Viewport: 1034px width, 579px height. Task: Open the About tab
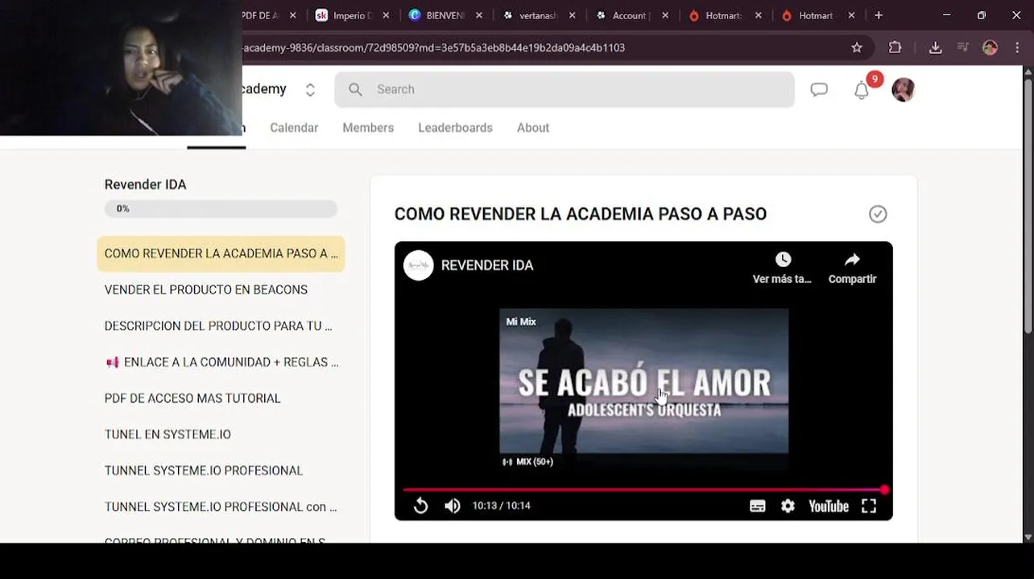(533, 128)
